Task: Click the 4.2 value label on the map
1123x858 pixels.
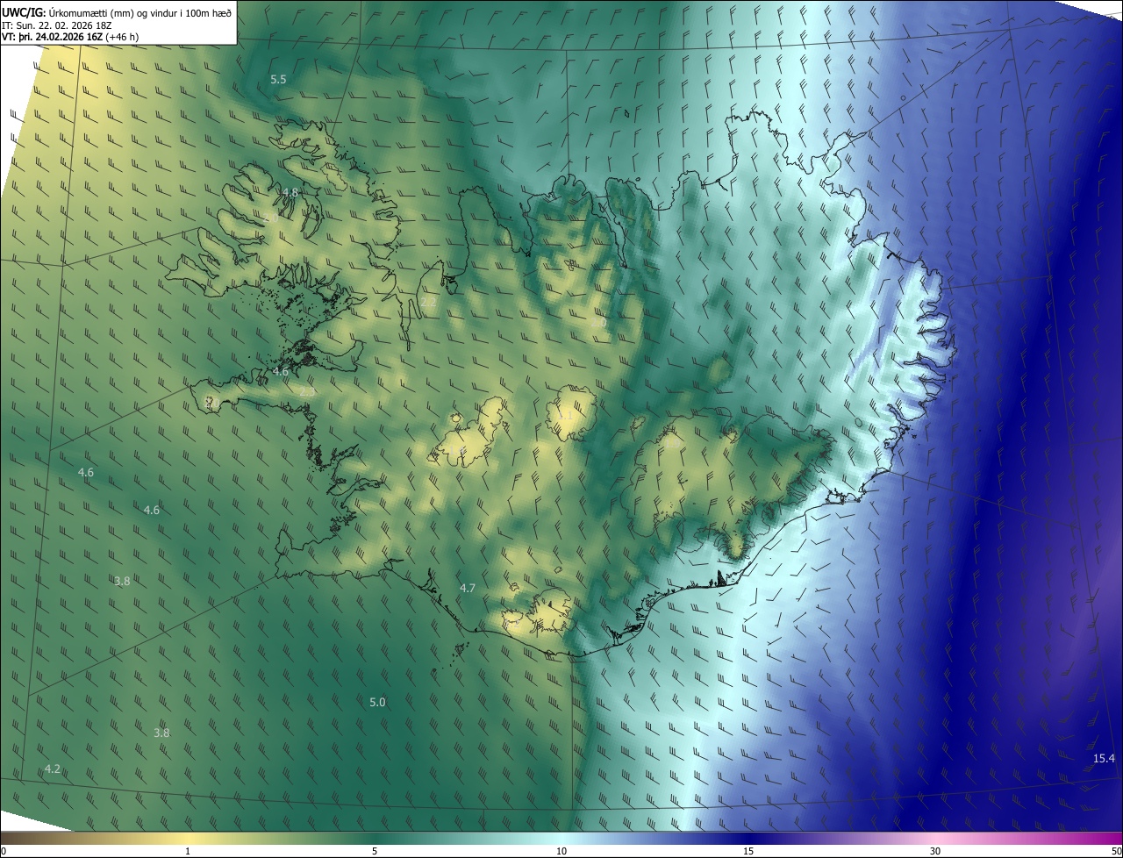Action: [53, 769]
